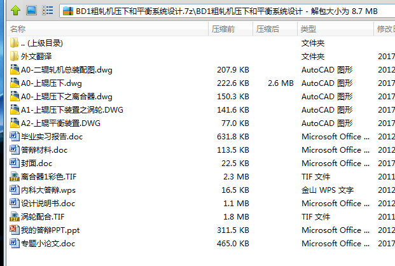Image resolution: width=395 pixels, height=266 pixels.
Task: Select the 我的答辩PPT.ppt file icon
Action: coord(15,230)
